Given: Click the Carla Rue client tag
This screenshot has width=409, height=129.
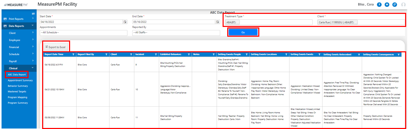Looking at the screenshot, I should [x=338, y=22].
